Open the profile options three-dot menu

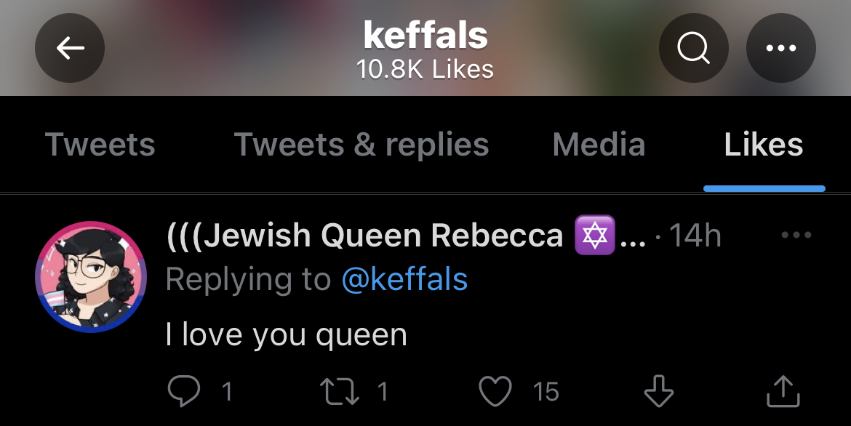781,48
